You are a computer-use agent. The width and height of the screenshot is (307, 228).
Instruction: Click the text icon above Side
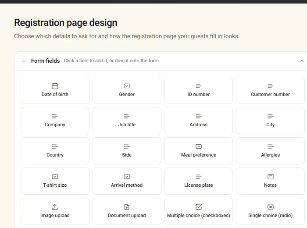[127, 146]
